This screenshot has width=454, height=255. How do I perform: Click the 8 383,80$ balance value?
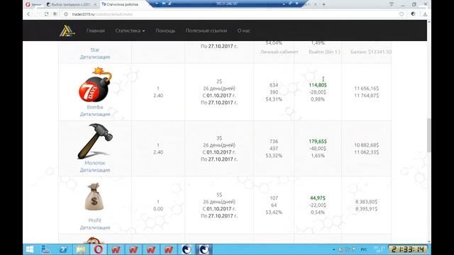click(366, 201)
